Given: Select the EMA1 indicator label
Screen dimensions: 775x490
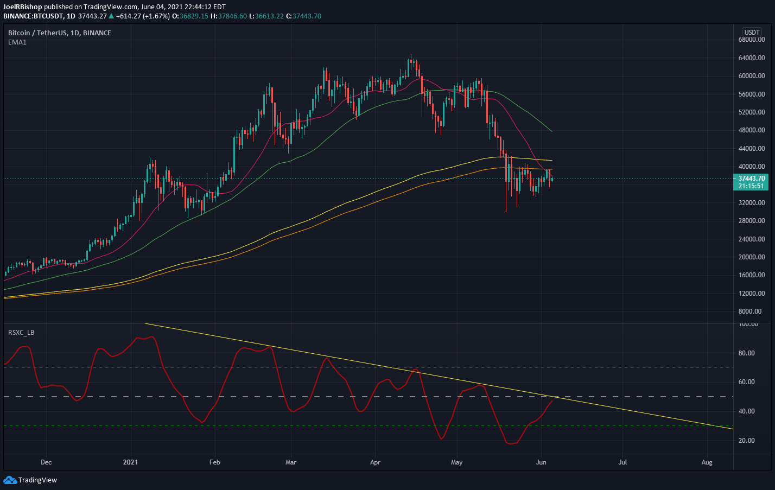Looking at the screenshot, I should (x=17, y=42).
